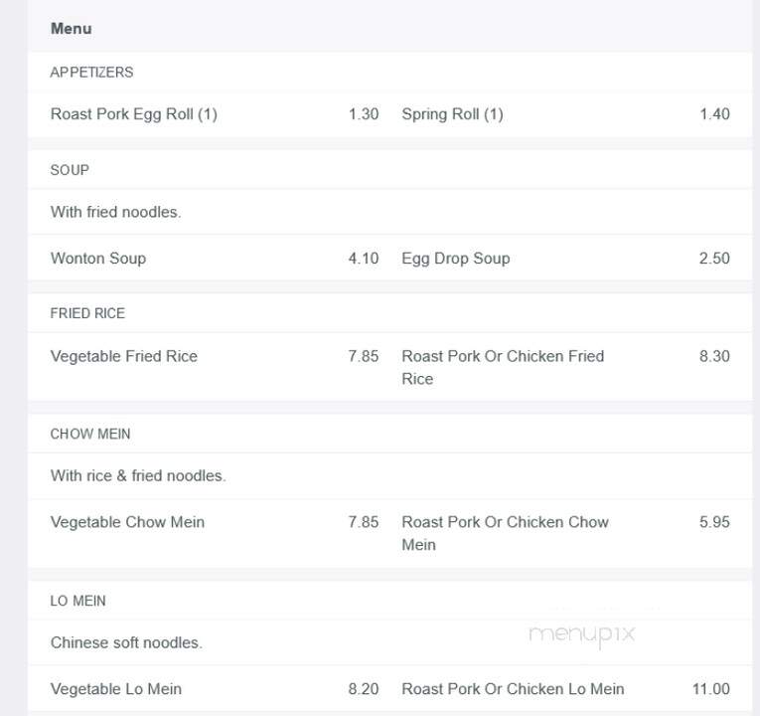Viewport: 760px width, 716px height.
Task: Choose Vegetable Lo Mein item
Action: pos(116,689)
